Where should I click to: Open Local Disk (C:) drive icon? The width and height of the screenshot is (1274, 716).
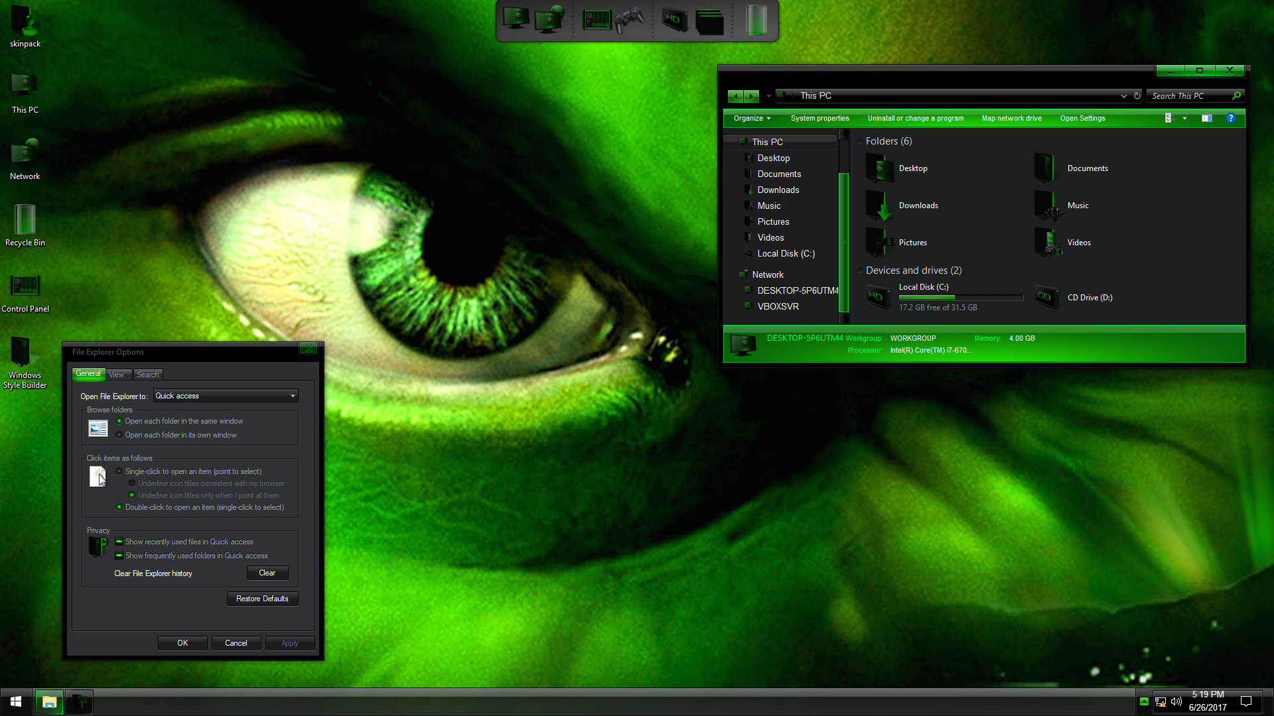[877, 296]
